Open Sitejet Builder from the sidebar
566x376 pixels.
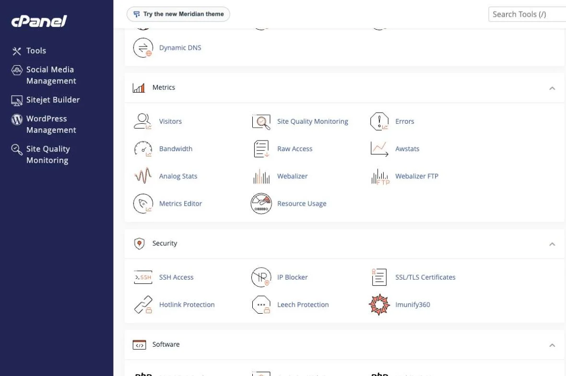click(53, 100)
